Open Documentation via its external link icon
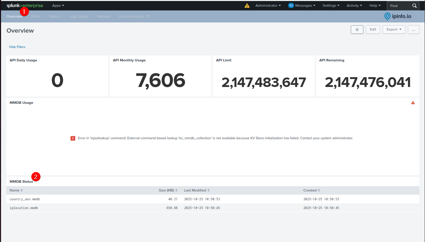This screenshot has width=425, height=242. [148, 16]
